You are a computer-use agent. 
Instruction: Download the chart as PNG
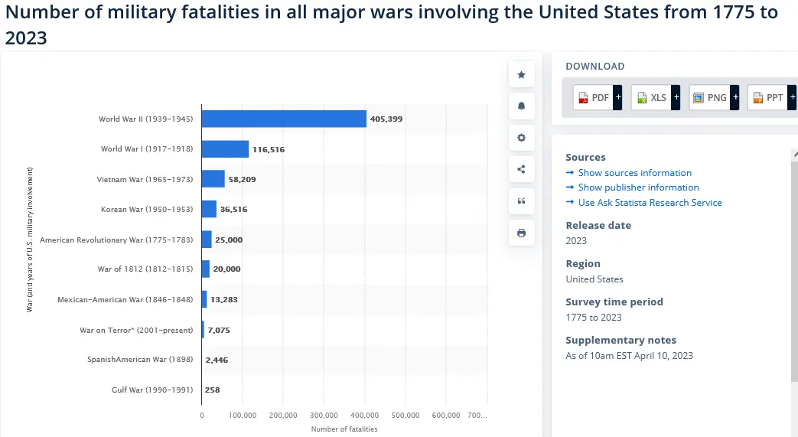pos(710,97)
